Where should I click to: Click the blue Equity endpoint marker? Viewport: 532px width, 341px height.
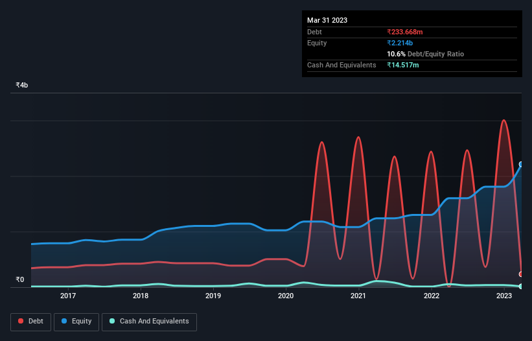tap(521, 165)
